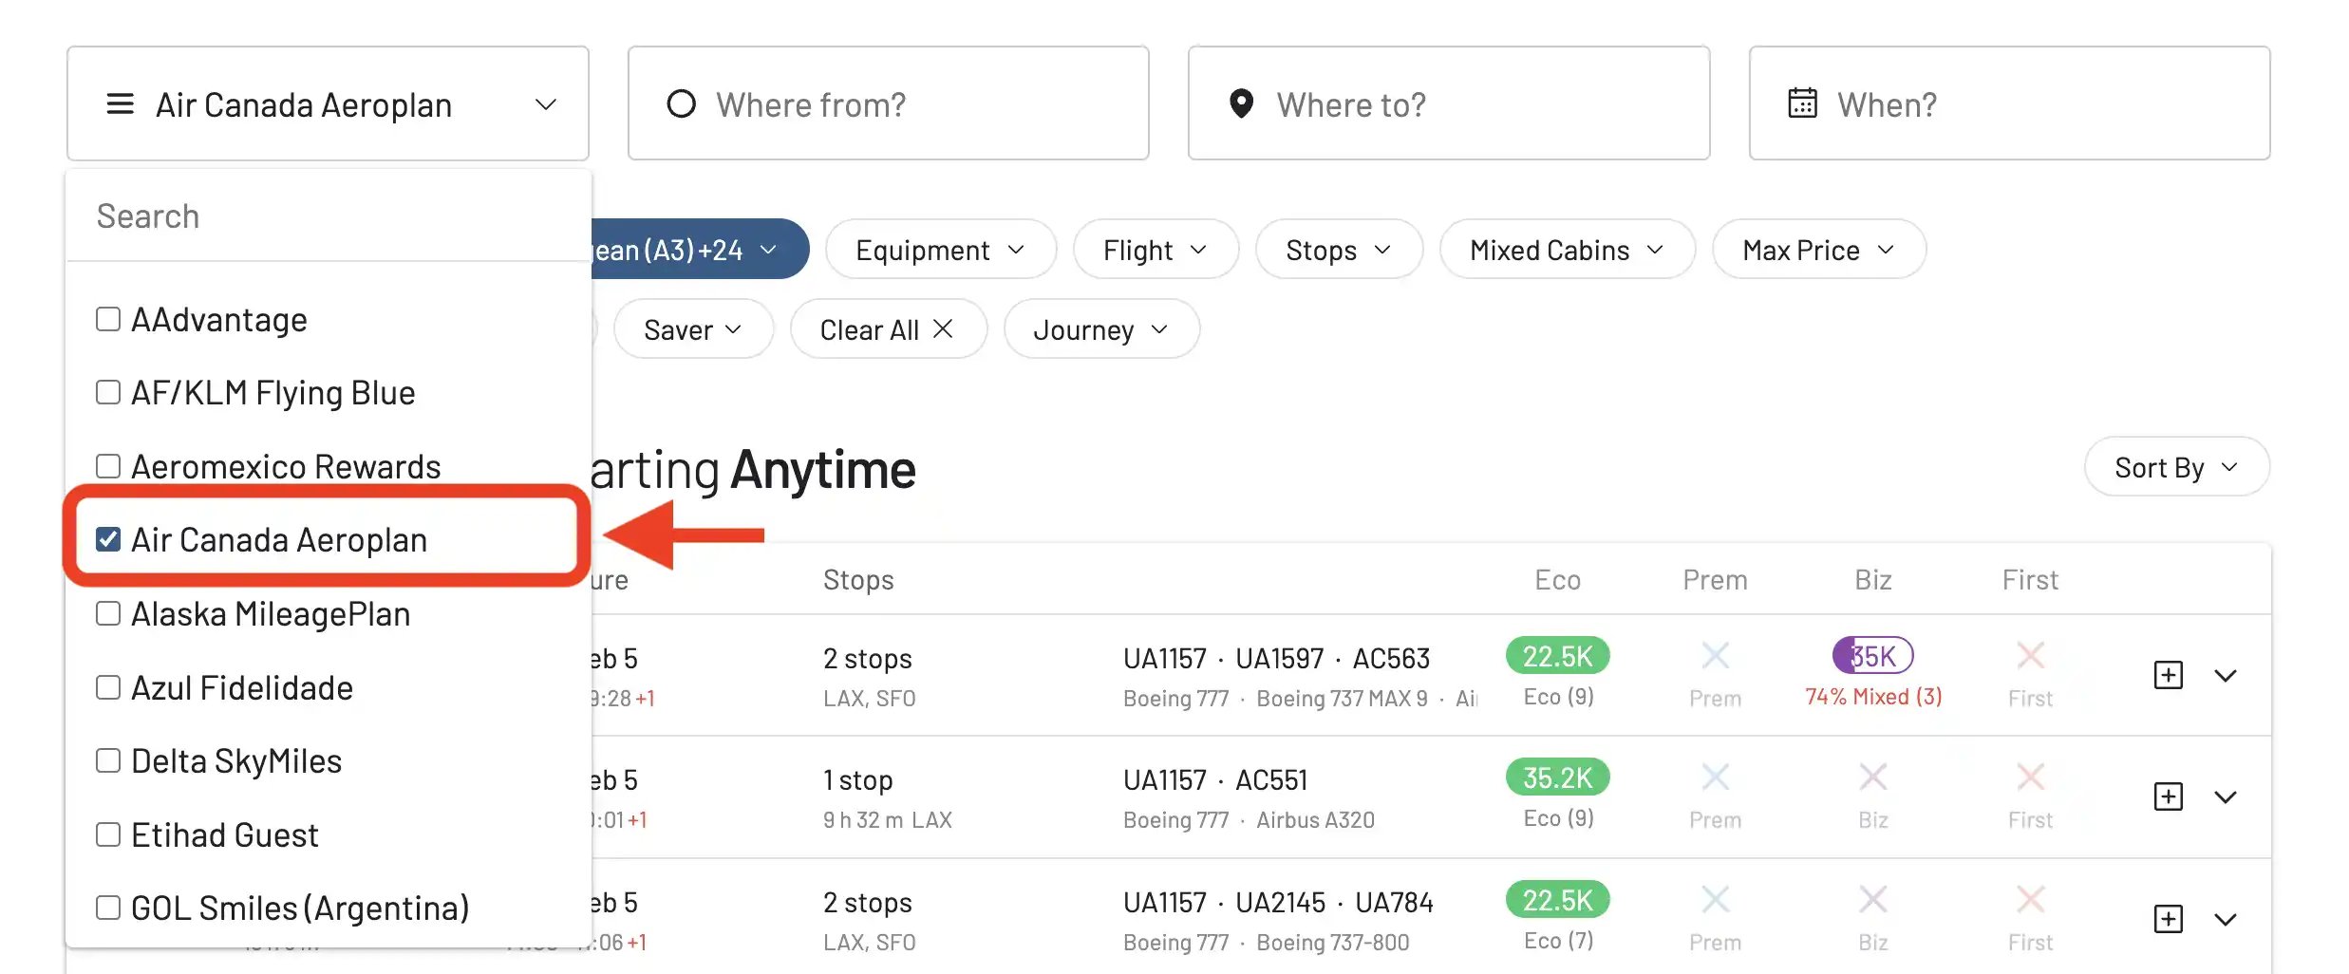Check the Delta SkyMiles checkbox
Screen dimensions: 2349x974
(x=108, y=760)
